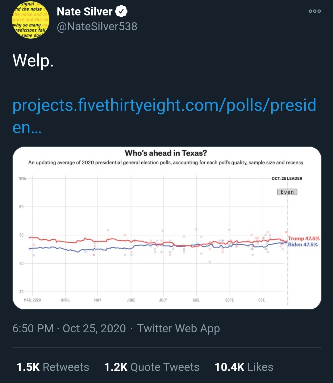View the 1.5K Retweets list
Viewport: 333px width, 383px height.
53,367
